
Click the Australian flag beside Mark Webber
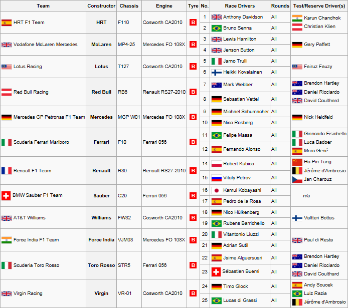coord(217,85)
